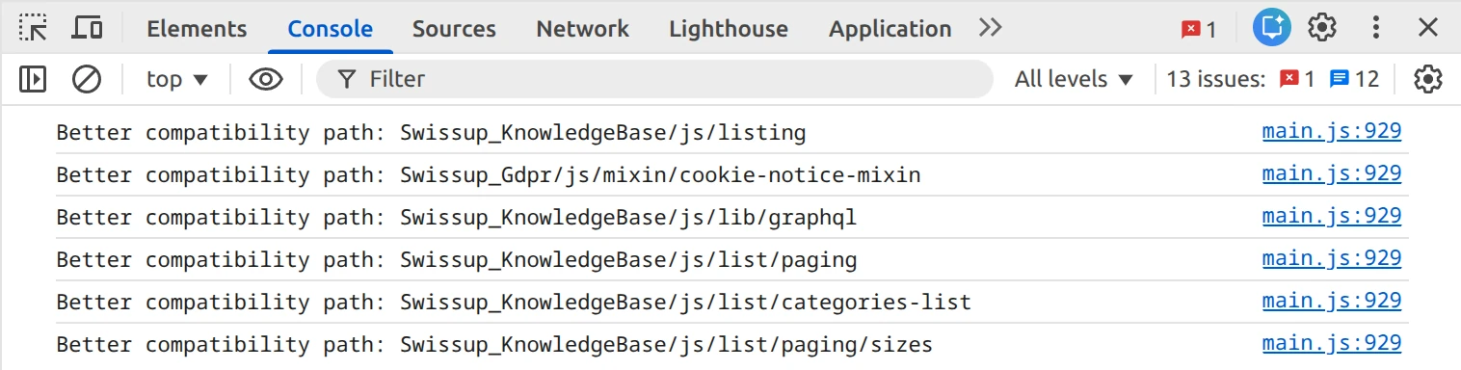Open DevTools settings gear in tab bar
The width and height of the screenshot is (1461, 370).
[x=1322, y=28]
